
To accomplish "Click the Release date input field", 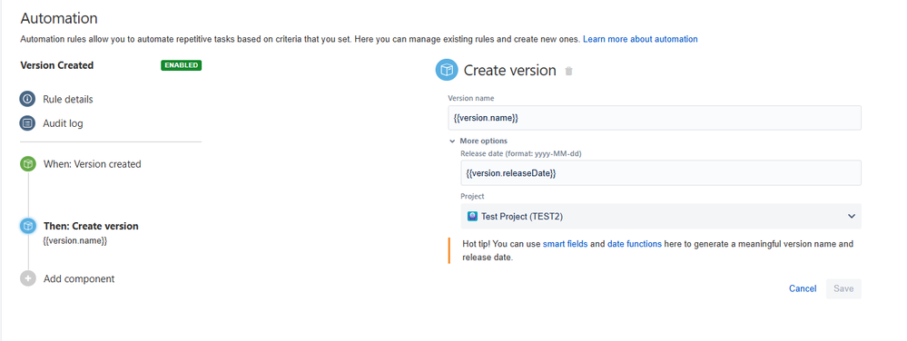I will 661,173.
